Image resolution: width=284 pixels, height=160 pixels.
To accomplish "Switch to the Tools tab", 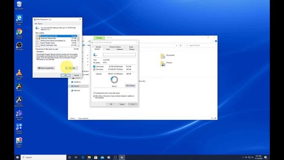I will (108, 49).
